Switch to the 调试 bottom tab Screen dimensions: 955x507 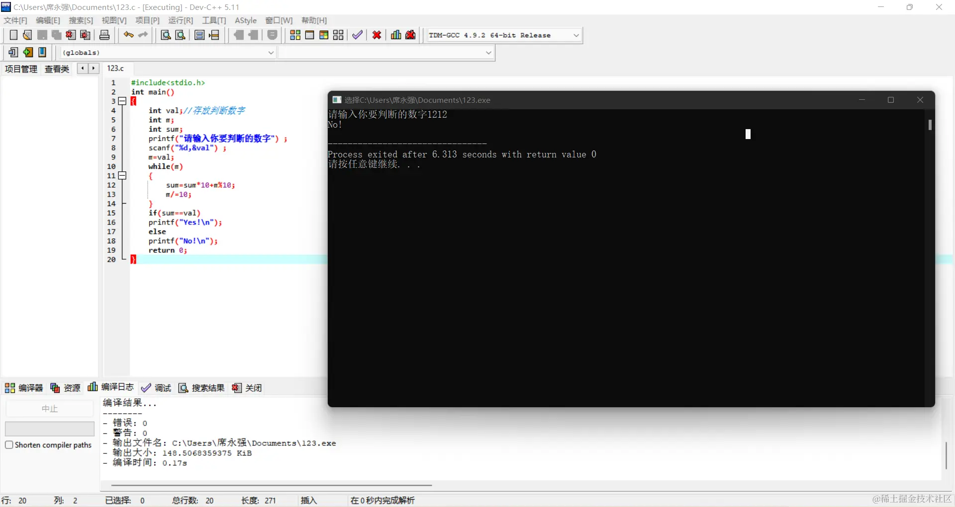tap(156, 388)
